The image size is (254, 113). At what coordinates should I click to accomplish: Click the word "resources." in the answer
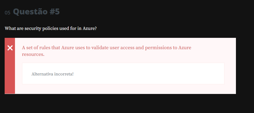33,55
